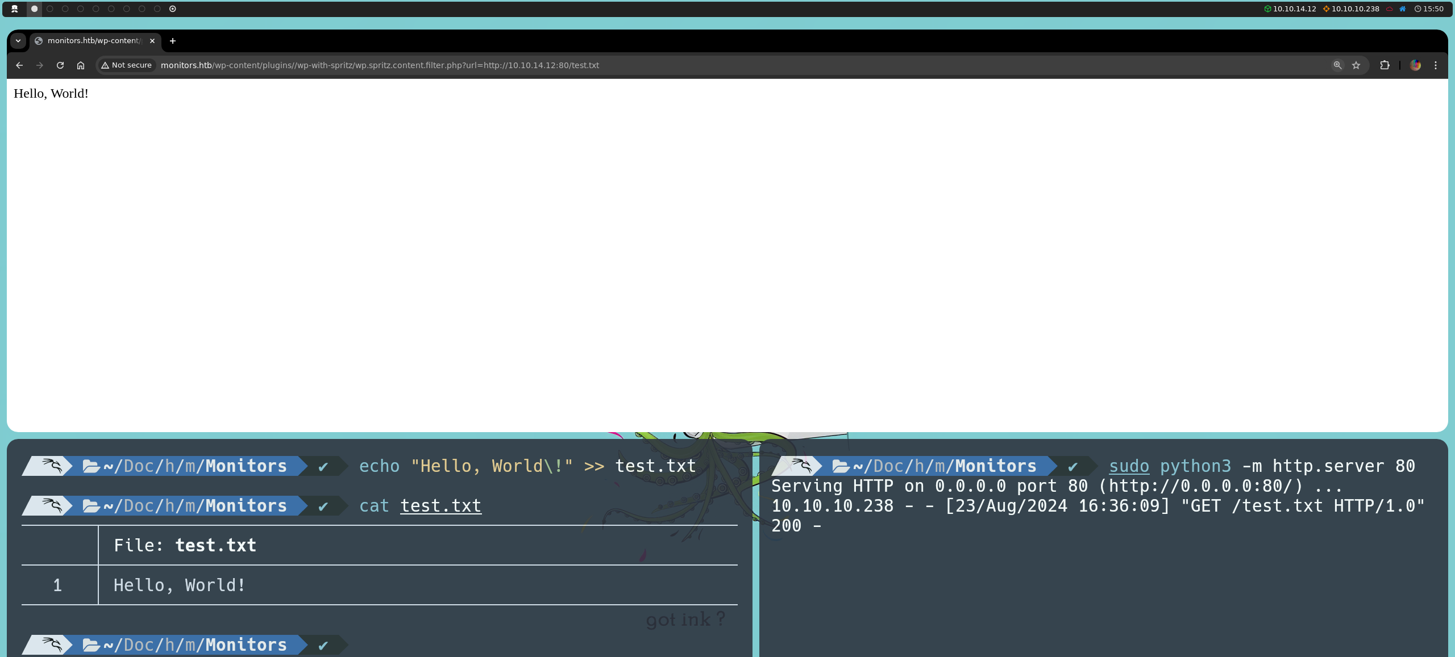Open Not secure site info panel
Screen dimensions: 1455x657
pyautogui.click(x=127, y=65)
